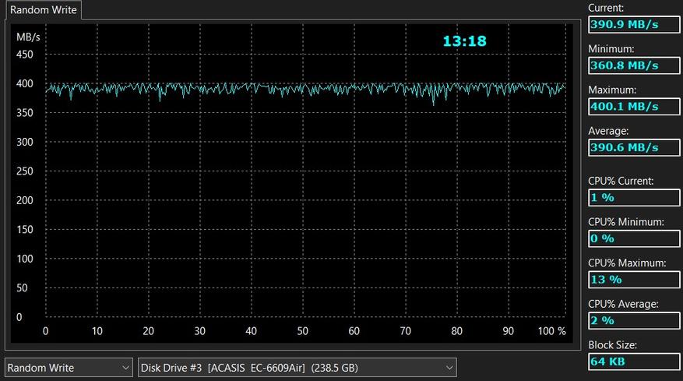Open the Disk Drive #3 ACASIS selector
This screenshot has height=381, width=683.
296,367
